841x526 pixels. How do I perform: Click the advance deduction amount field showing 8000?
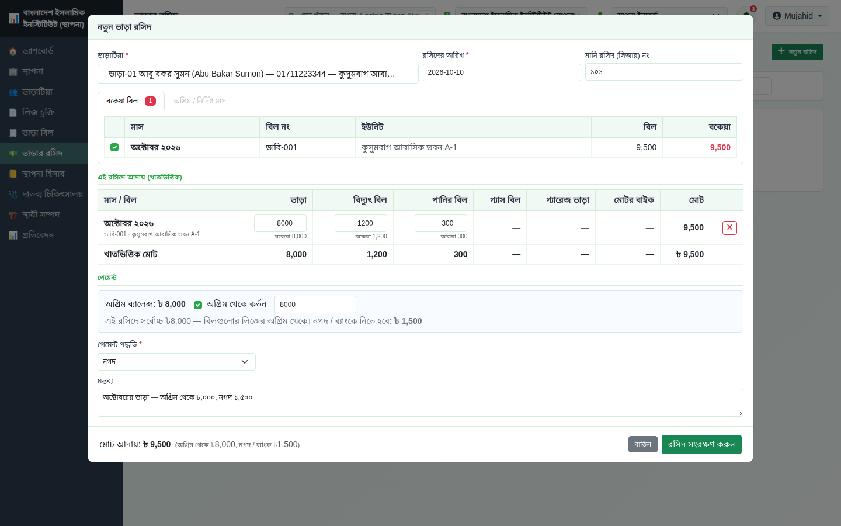tap(315, 304)
